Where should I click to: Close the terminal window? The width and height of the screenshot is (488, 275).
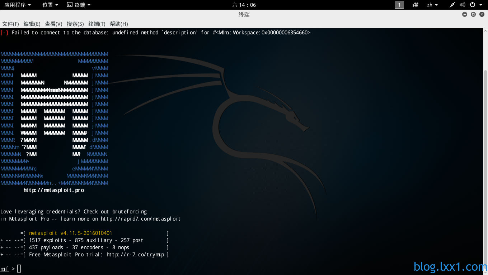[x=482, y=14]
